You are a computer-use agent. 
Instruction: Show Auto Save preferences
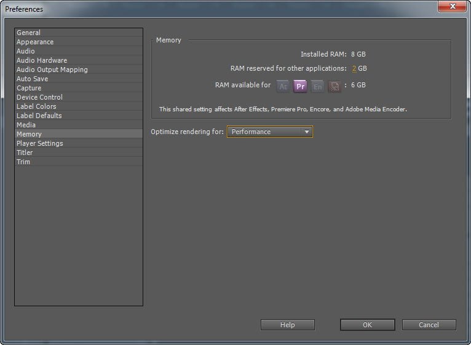click(79, 79)
